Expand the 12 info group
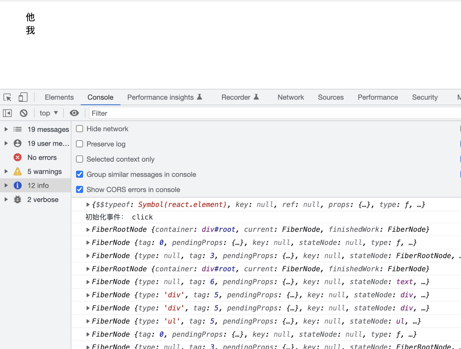Viewport: 461px width, 349px height. point(6,185)
